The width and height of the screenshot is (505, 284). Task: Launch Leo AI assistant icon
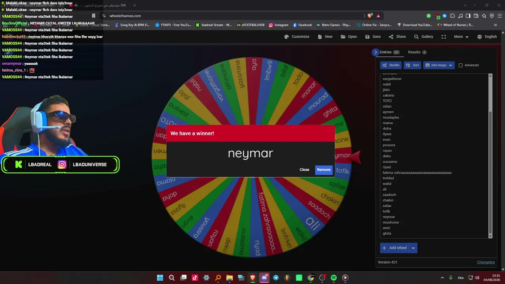(x=484, y=16)
